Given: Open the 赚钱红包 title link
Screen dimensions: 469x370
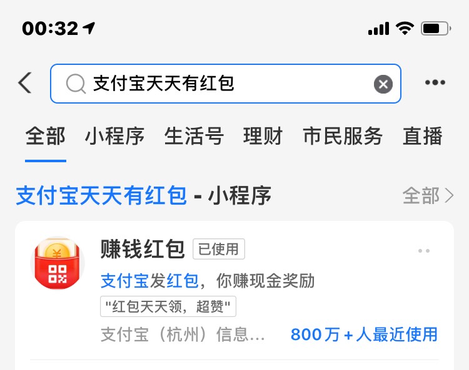Looking at the screenshot, I should coord(143,249).
